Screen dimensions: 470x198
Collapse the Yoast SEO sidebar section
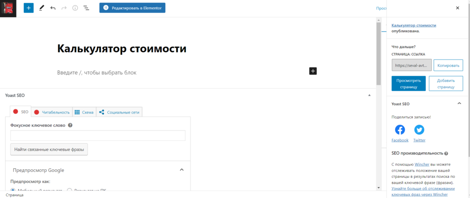(x=459, y=104)
